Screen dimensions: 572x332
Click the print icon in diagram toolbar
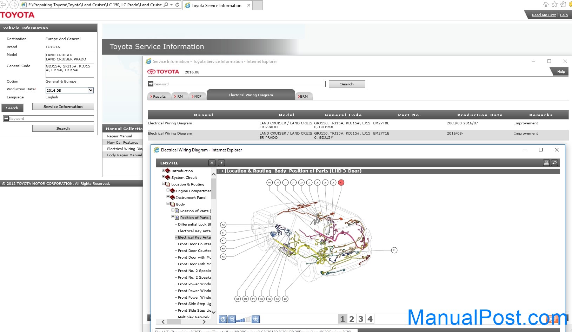(546, 163)
